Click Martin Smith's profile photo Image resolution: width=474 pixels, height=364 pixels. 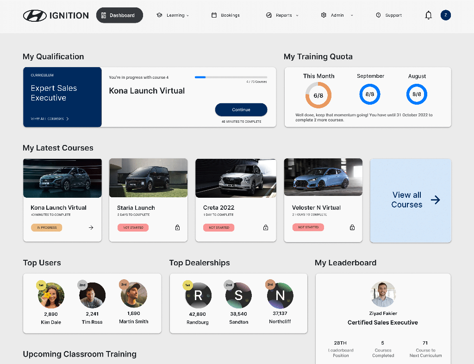pos(134,295)
